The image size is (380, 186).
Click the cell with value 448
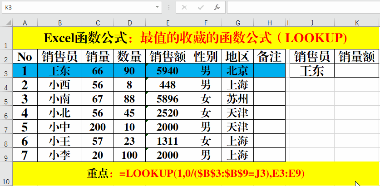pos(168,84)
